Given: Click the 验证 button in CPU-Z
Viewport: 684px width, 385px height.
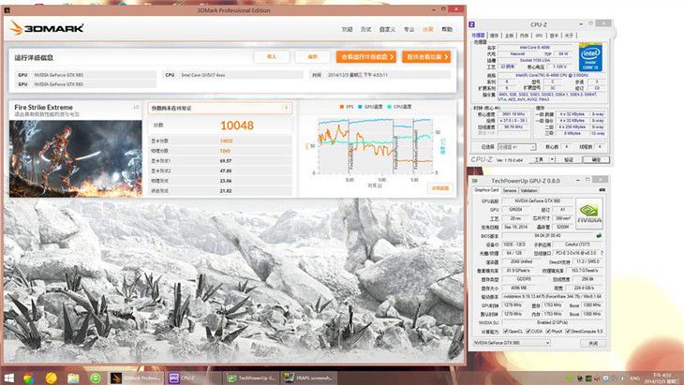Looking at the screenshot, I should pos(569,159).
